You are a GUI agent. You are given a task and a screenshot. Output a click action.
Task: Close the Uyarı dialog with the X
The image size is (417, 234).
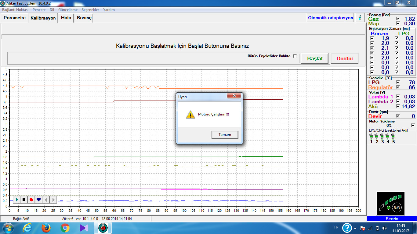coord(234,96)
